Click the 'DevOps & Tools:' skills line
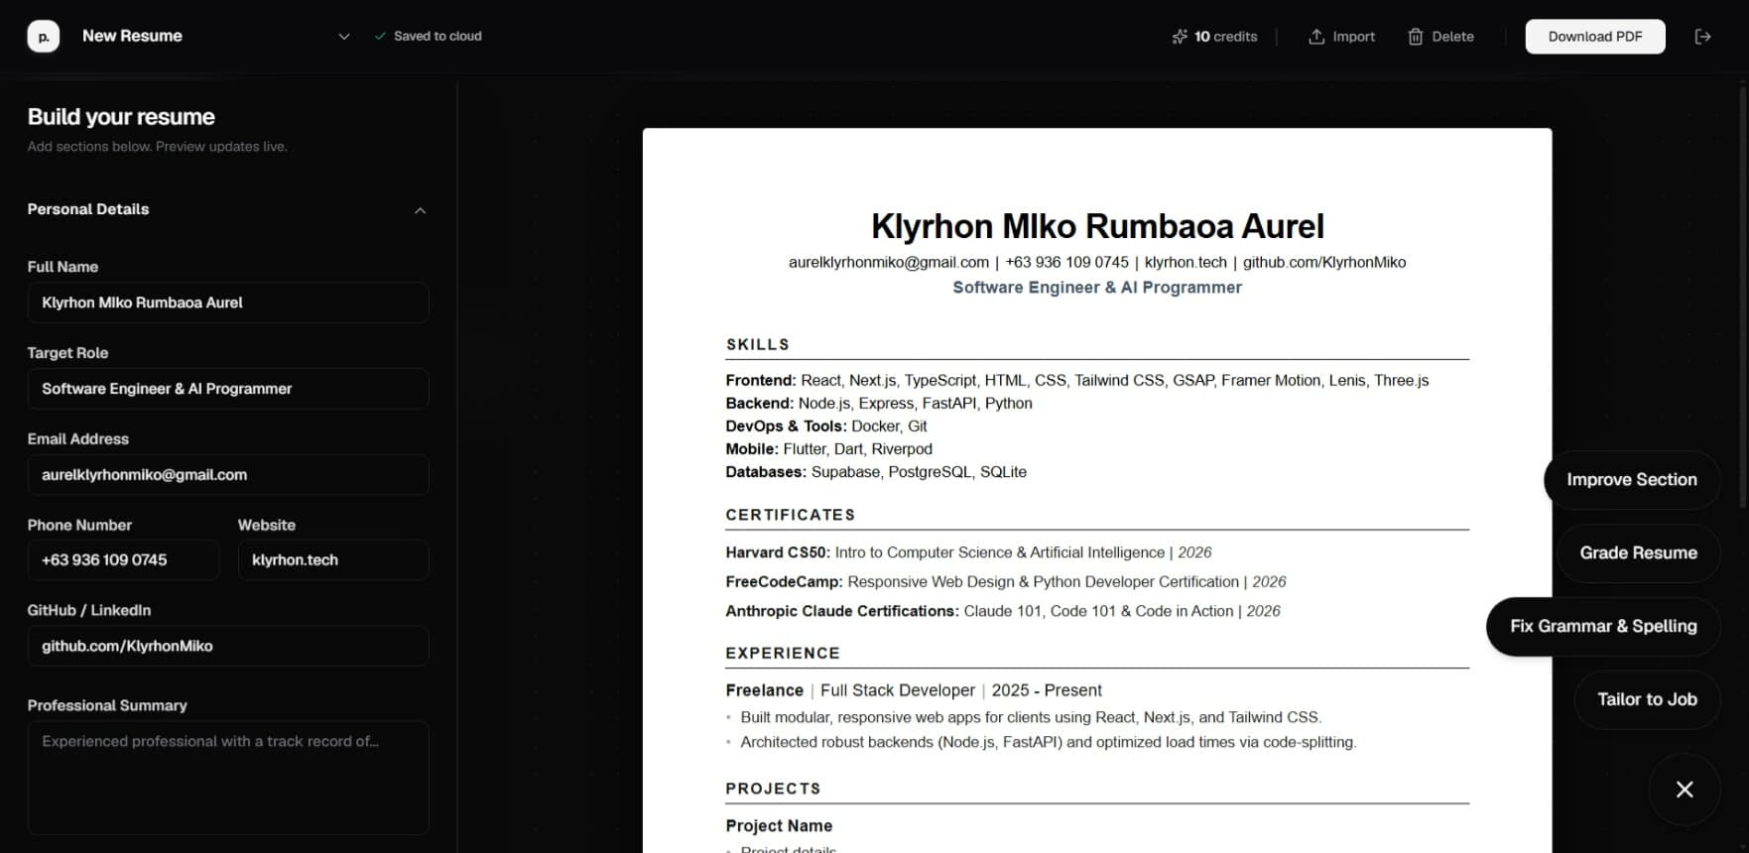 [826, 426]
